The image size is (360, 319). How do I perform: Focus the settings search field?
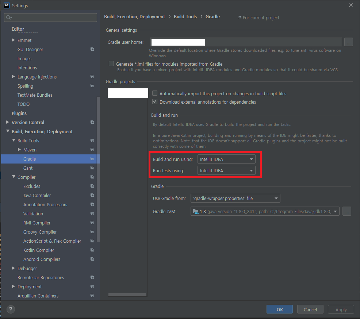tap(50, 18)
